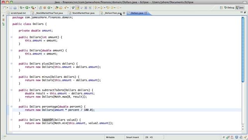Click the leastOf method name in code
This screenshot has width=248, height=140.
47,120
